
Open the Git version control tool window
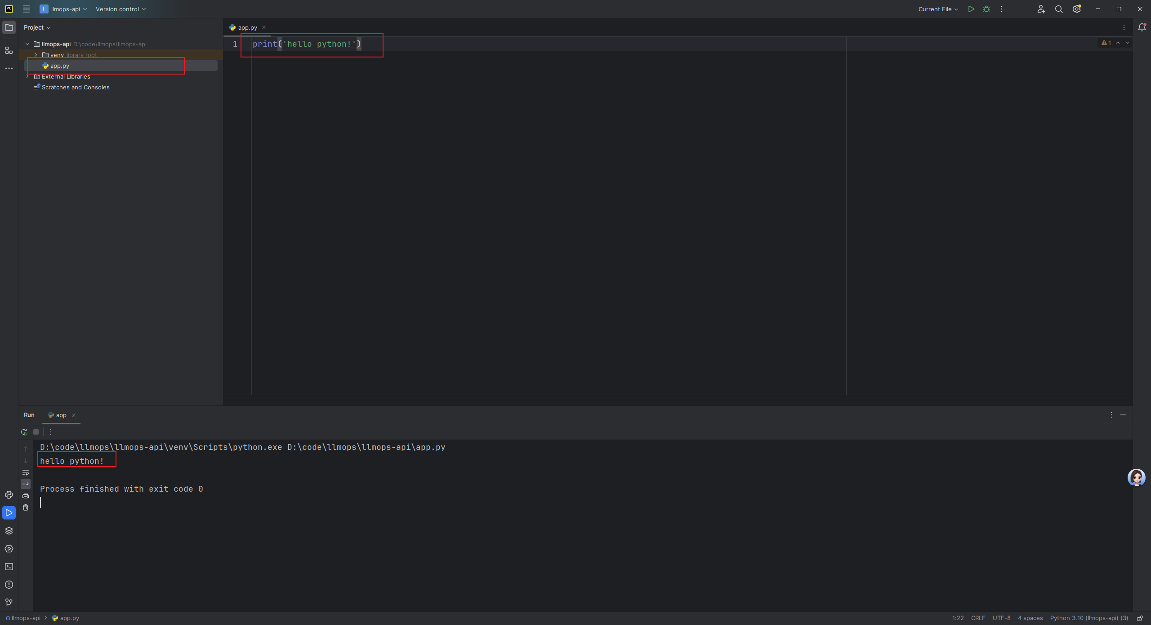pyautogui.click(x=9, y=603)
